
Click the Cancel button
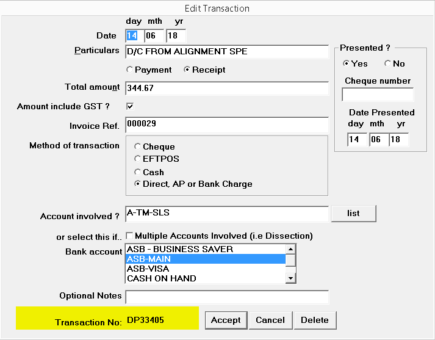[x=270, y=320]
